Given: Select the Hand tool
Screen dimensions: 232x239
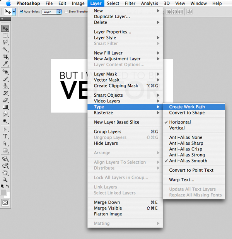Looking at the screenshot, I should 5,173.
